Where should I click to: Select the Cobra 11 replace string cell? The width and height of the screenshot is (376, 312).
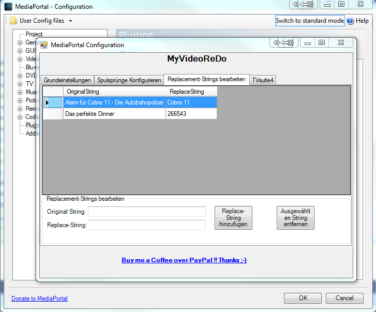191,102
